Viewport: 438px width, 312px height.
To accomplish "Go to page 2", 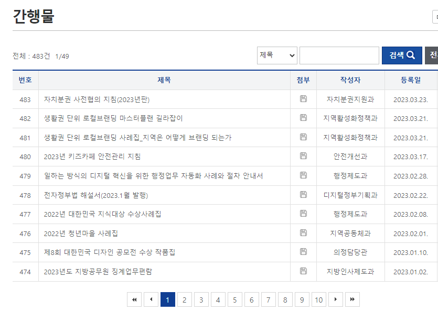I will (185, 299).
